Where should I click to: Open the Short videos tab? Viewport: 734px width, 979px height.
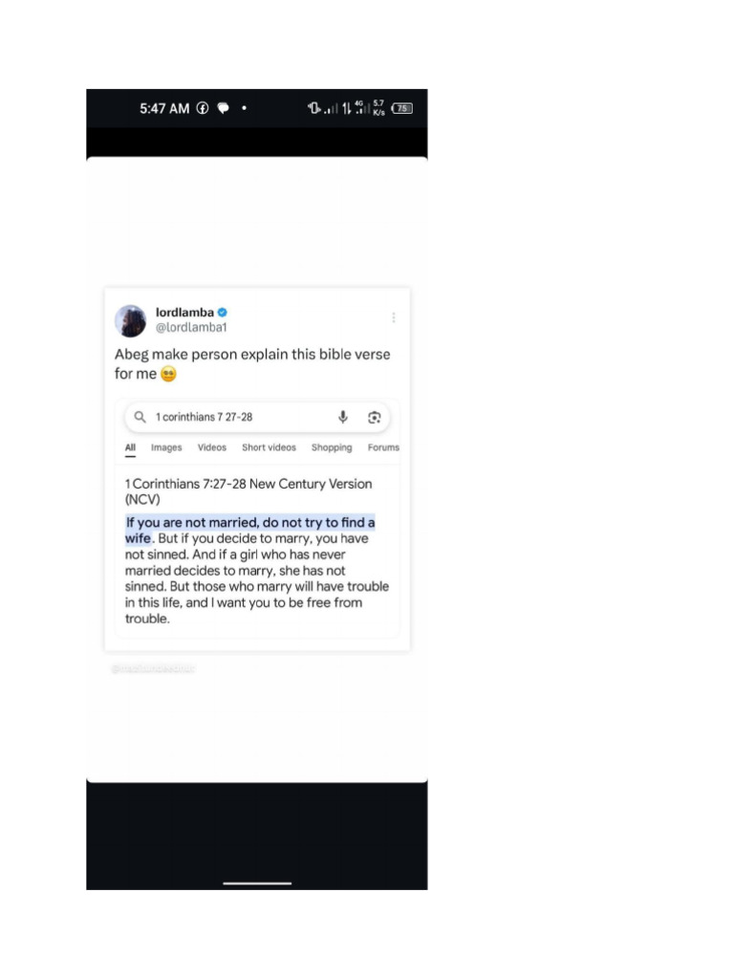269,447
